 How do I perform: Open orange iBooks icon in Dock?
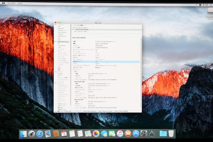(128, 134)
